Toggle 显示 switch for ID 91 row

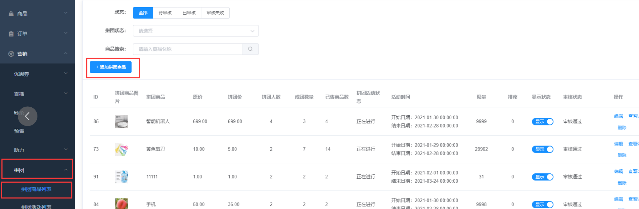click(542, 177)
